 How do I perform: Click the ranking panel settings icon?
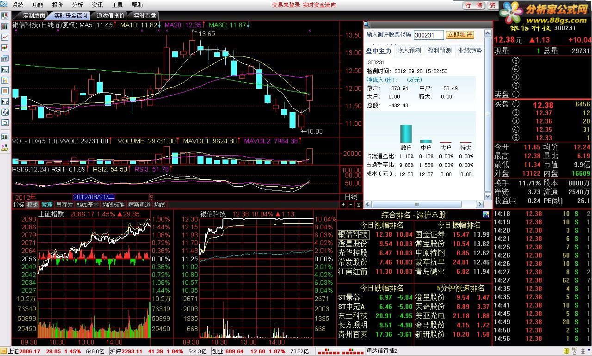point(486,215)
